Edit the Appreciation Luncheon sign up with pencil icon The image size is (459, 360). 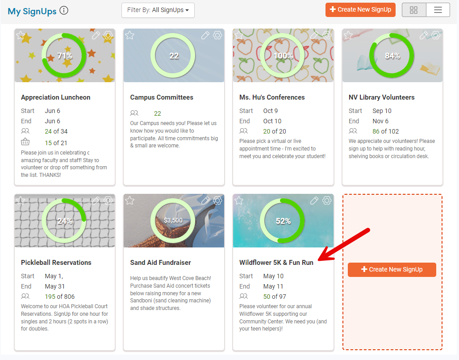96,35
